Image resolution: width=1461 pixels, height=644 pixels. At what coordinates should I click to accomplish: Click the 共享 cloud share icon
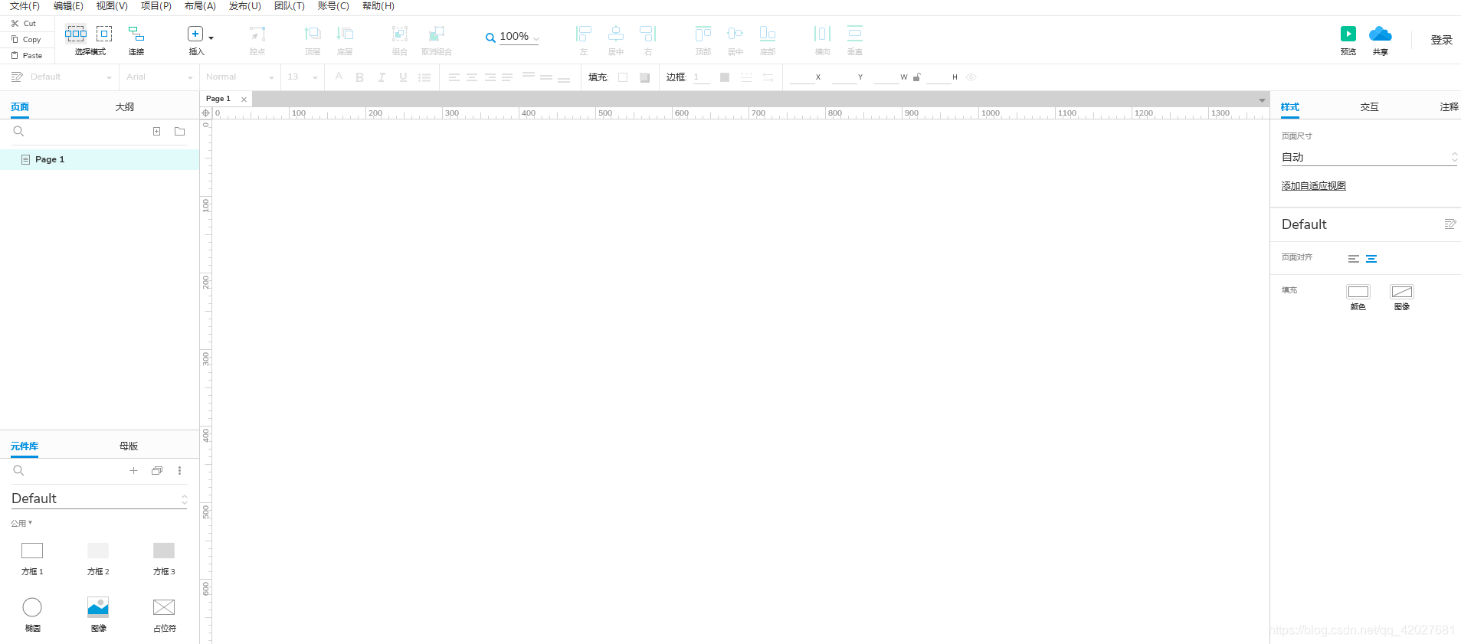click(1381, 34)
